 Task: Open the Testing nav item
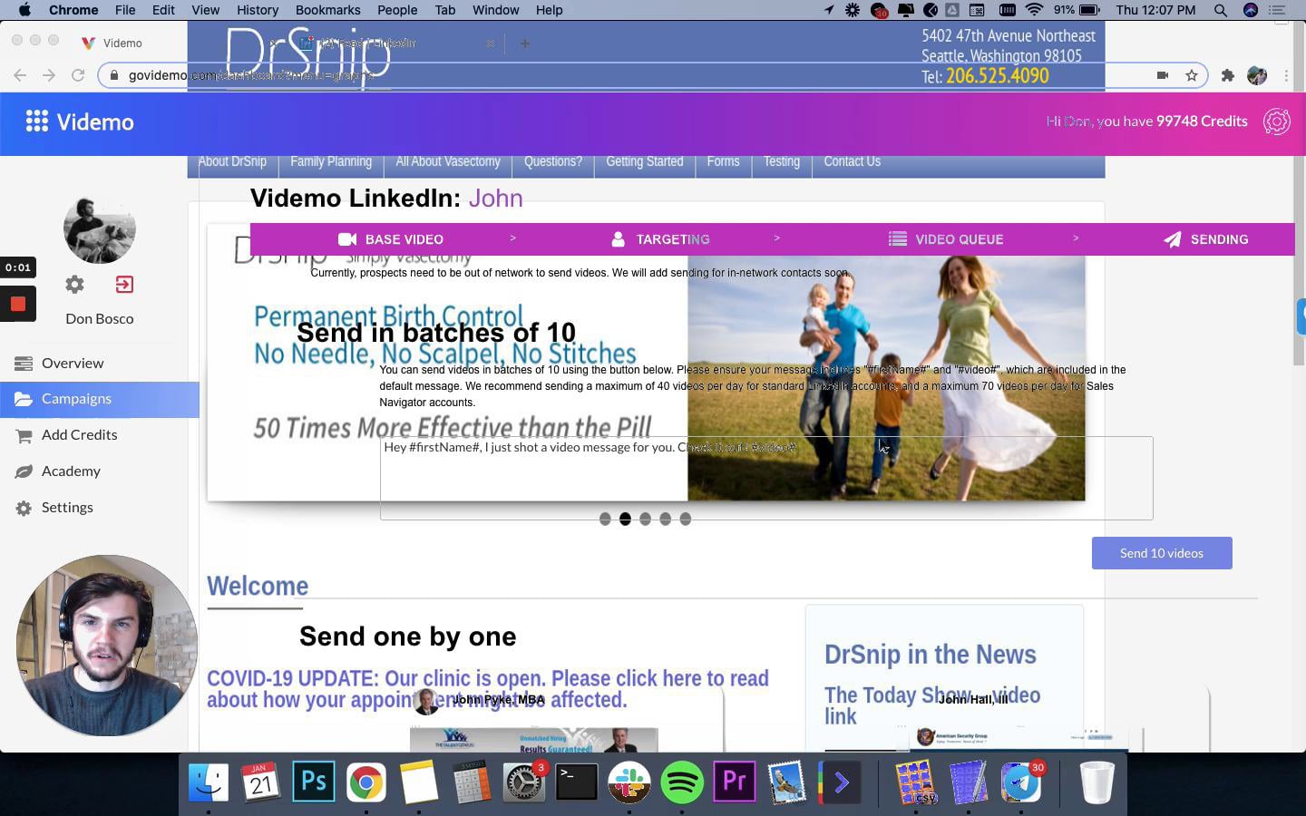[782, 161]
